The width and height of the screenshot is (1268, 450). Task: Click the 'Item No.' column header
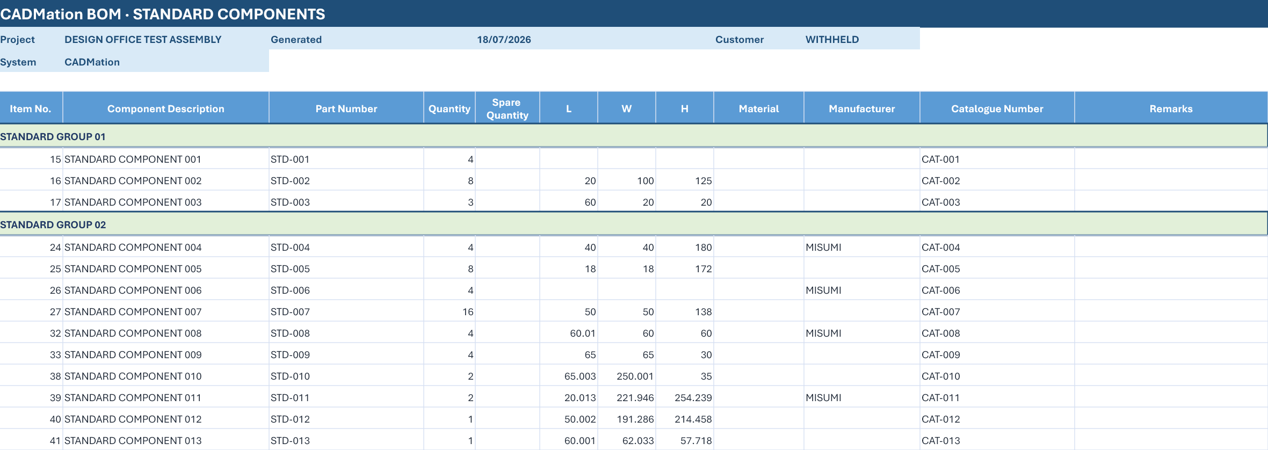pos(31,108)
